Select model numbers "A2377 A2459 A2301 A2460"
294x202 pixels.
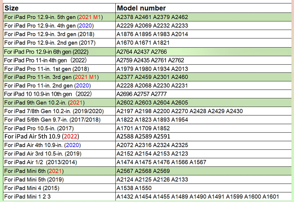(x=152, y=77)
